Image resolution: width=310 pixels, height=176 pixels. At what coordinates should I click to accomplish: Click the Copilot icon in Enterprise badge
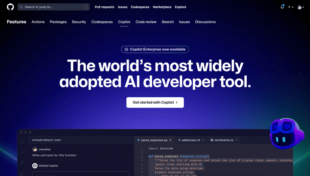(x=126, y=49)
